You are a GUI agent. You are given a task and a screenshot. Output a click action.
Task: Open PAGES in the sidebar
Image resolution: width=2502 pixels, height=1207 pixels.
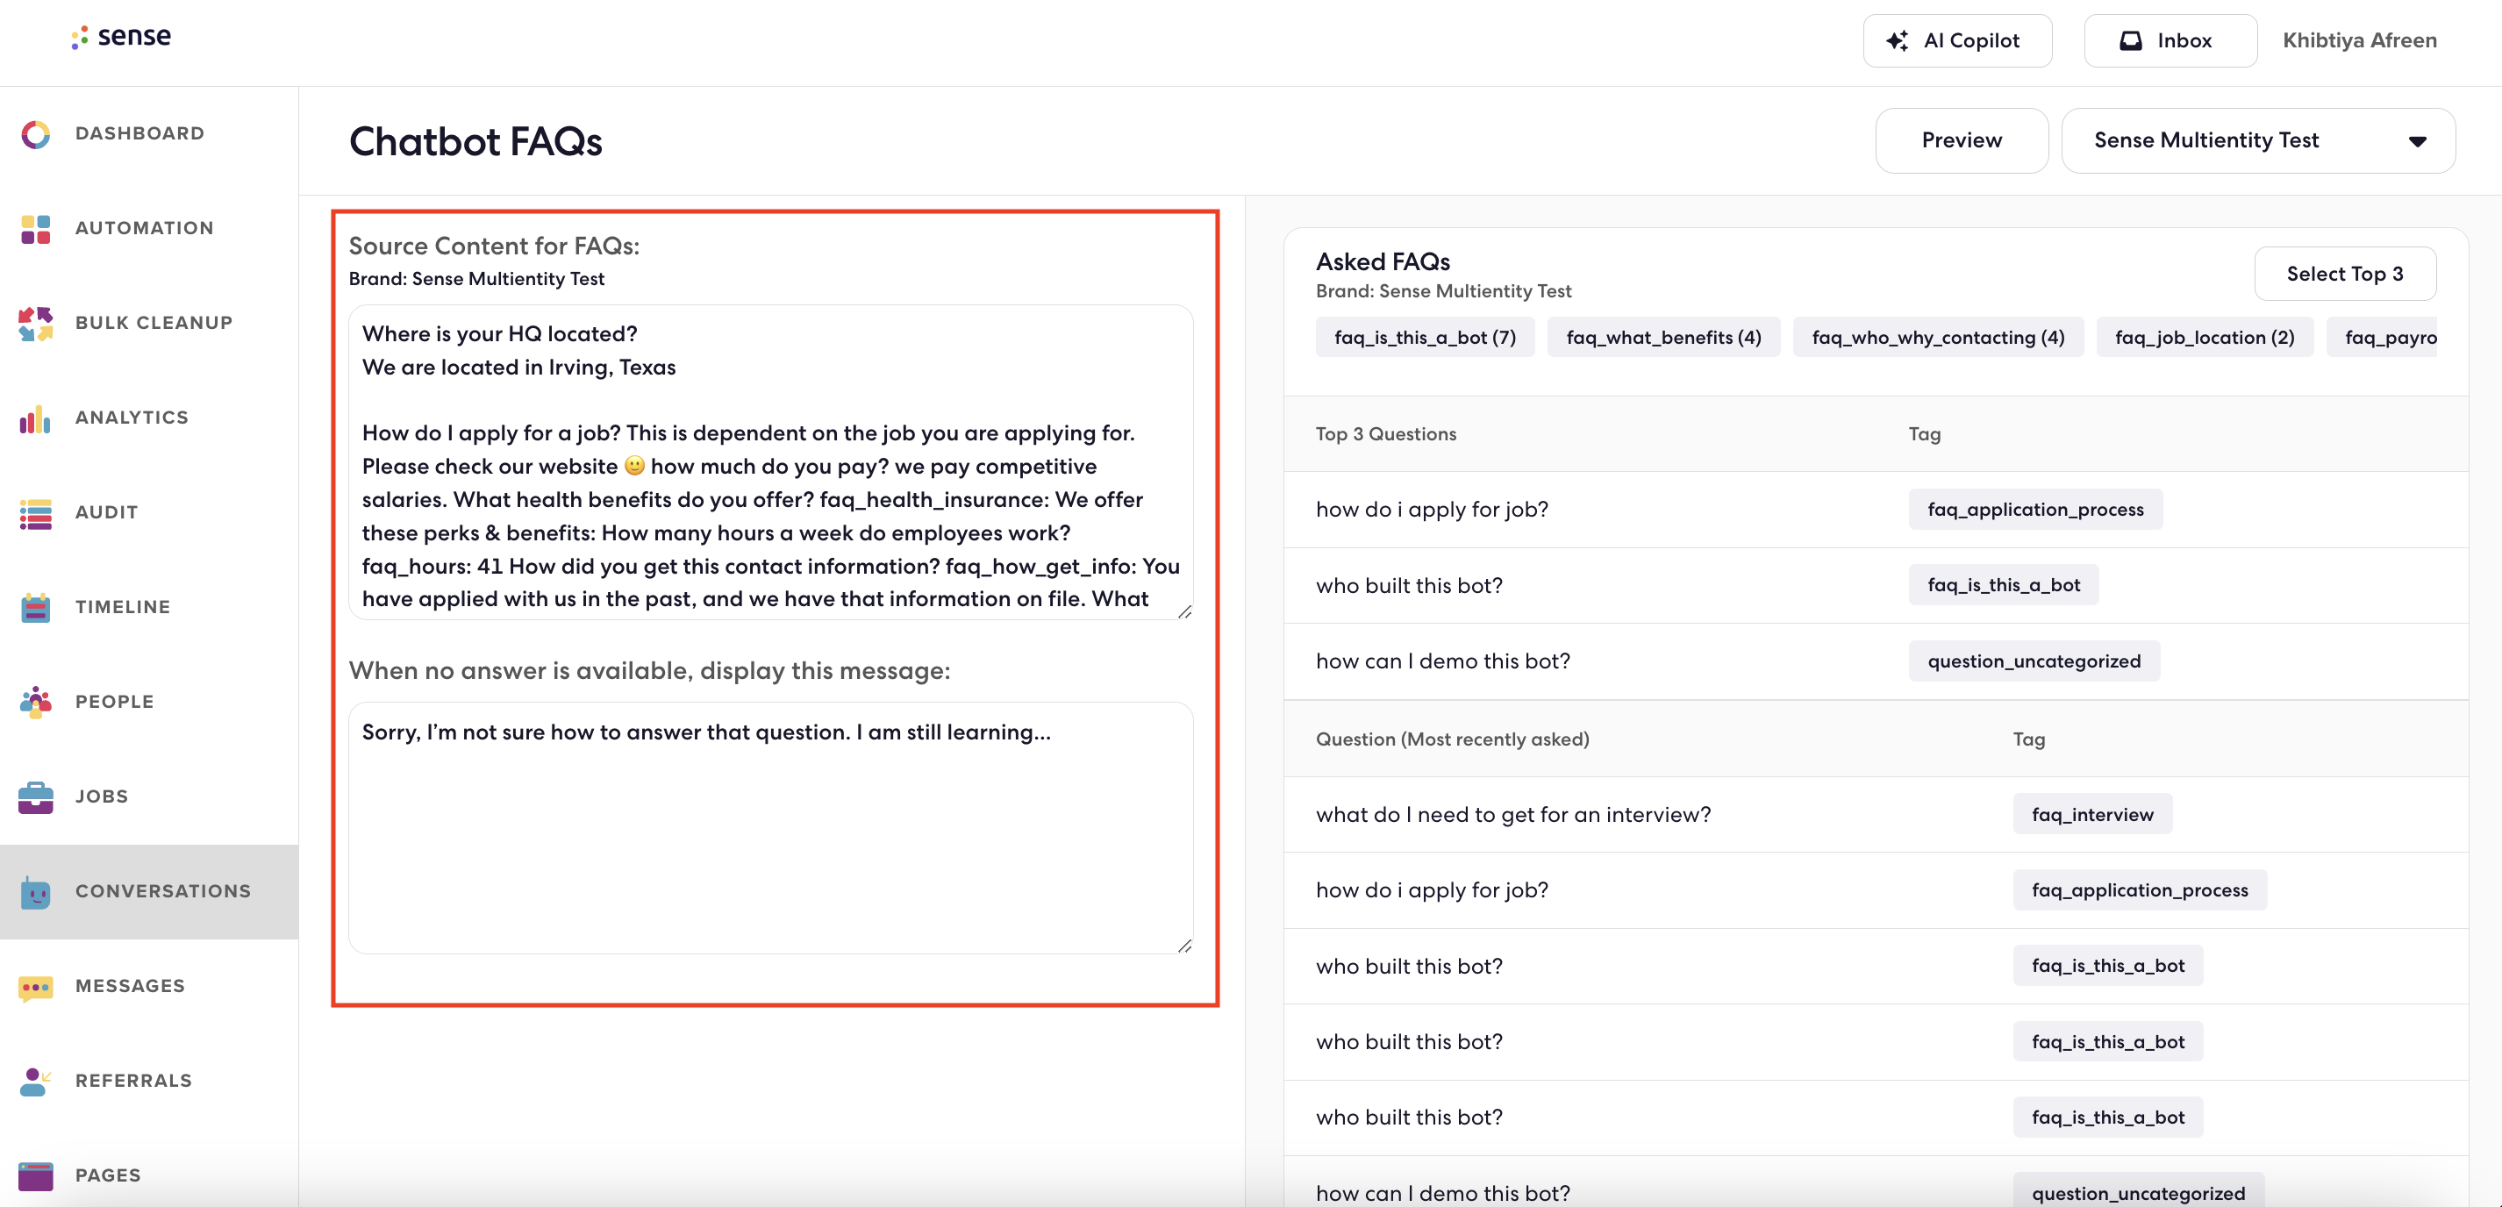[108, 1176]
